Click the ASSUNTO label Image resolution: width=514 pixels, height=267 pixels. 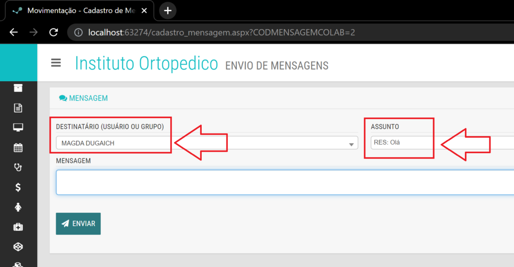tap(385, 127)
